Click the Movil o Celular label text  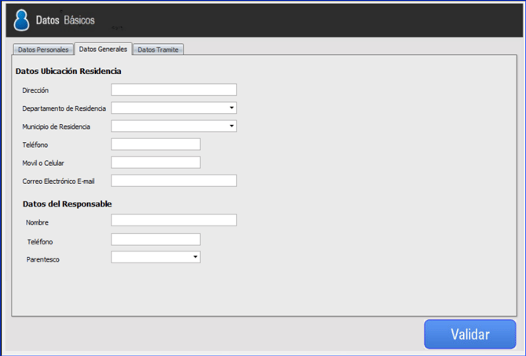(x=43, y=163)
